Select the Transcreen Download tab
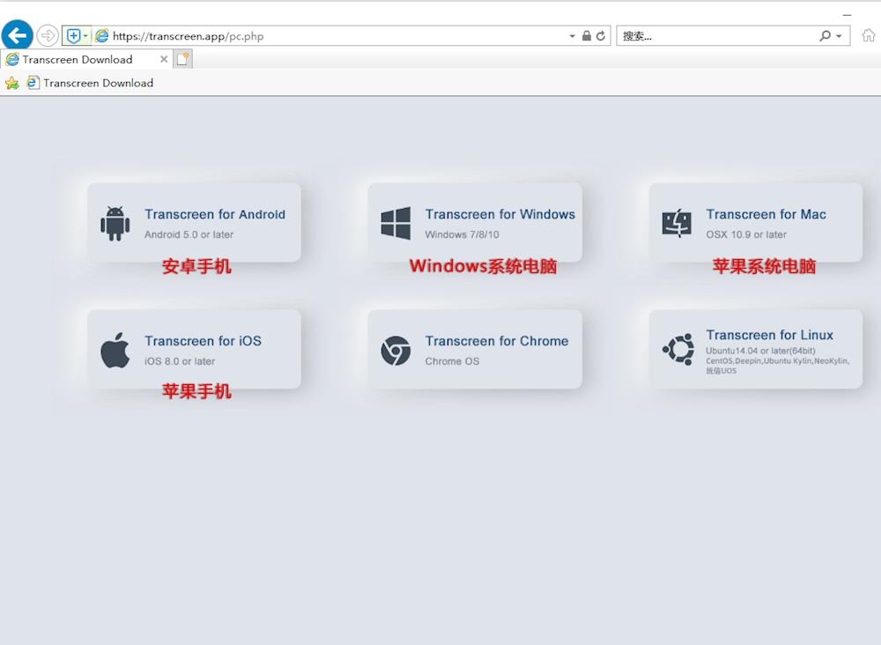Screen dimensions: 881x645 pyautogui.click(x=86, y=59)
